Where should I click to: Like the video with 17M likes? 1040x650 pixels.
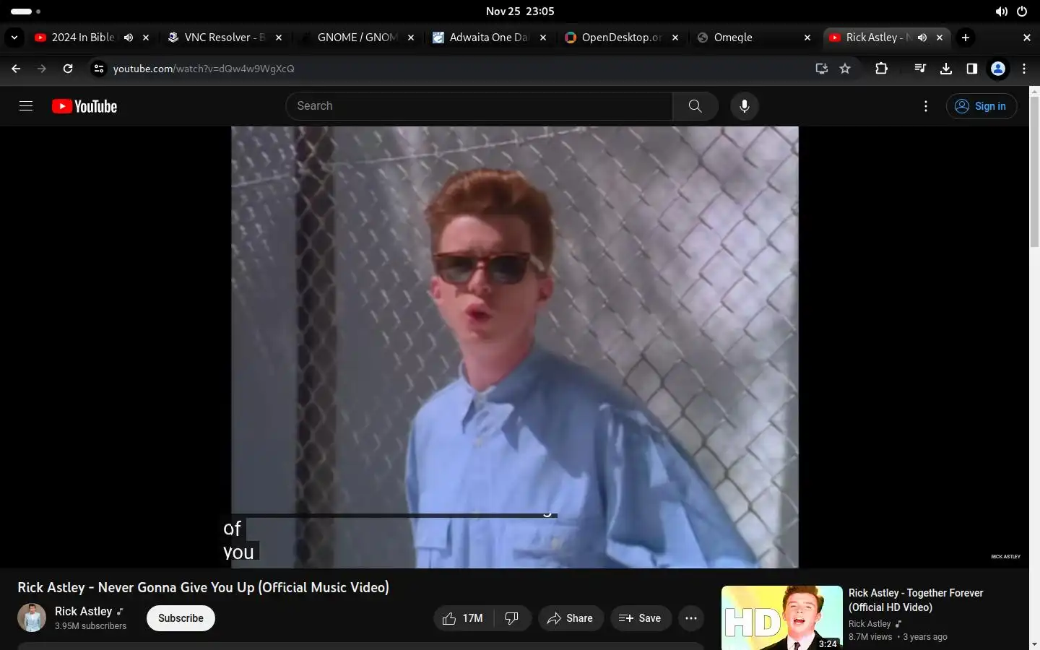464,618
